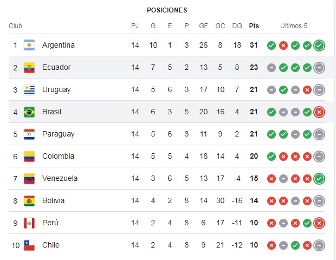Click the Ecuador flag icon
Viewport: 336px width, 260px height.
[29, 68]
